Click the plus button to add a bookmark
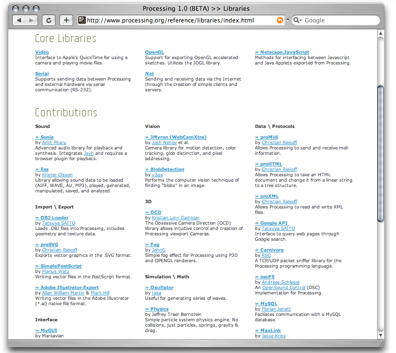This screenshot has width=396, height=353. click(66, 21)
